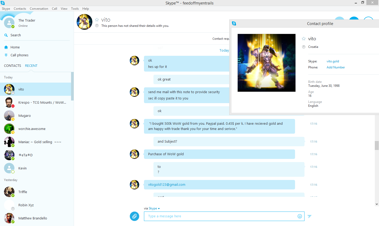Toggle favorite star in Contact profile panel
The height and width of the screenshot is (226, 379).
tap(304, 39)
